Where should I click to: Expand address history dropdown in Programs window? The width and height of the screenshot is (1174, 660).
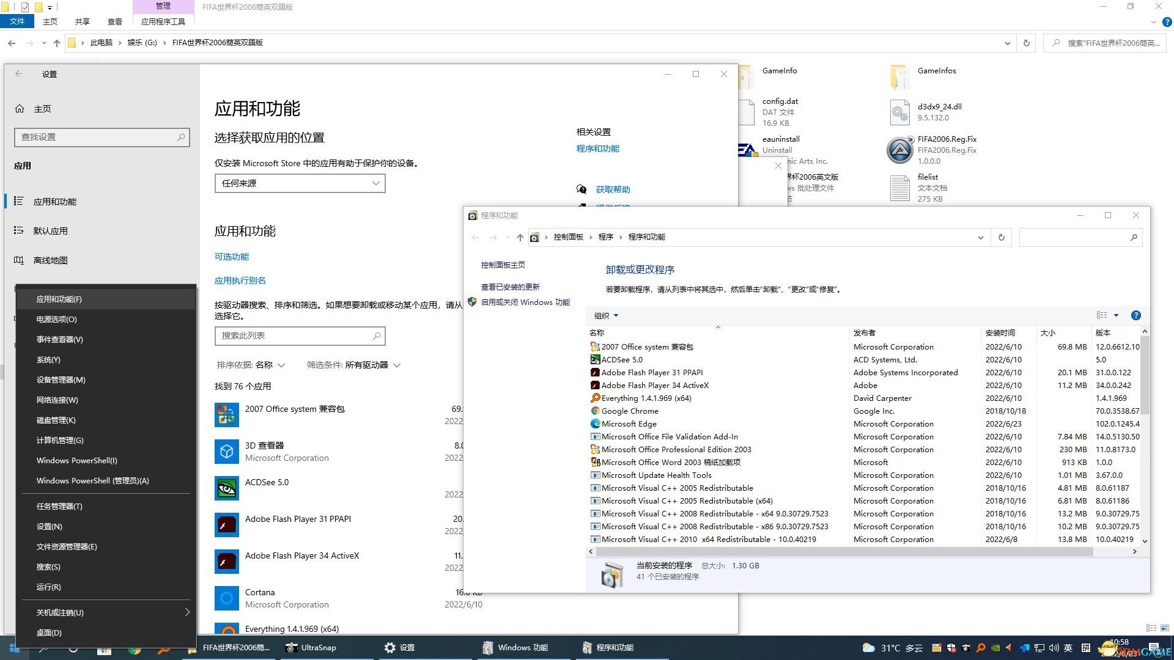pos(980,237)
